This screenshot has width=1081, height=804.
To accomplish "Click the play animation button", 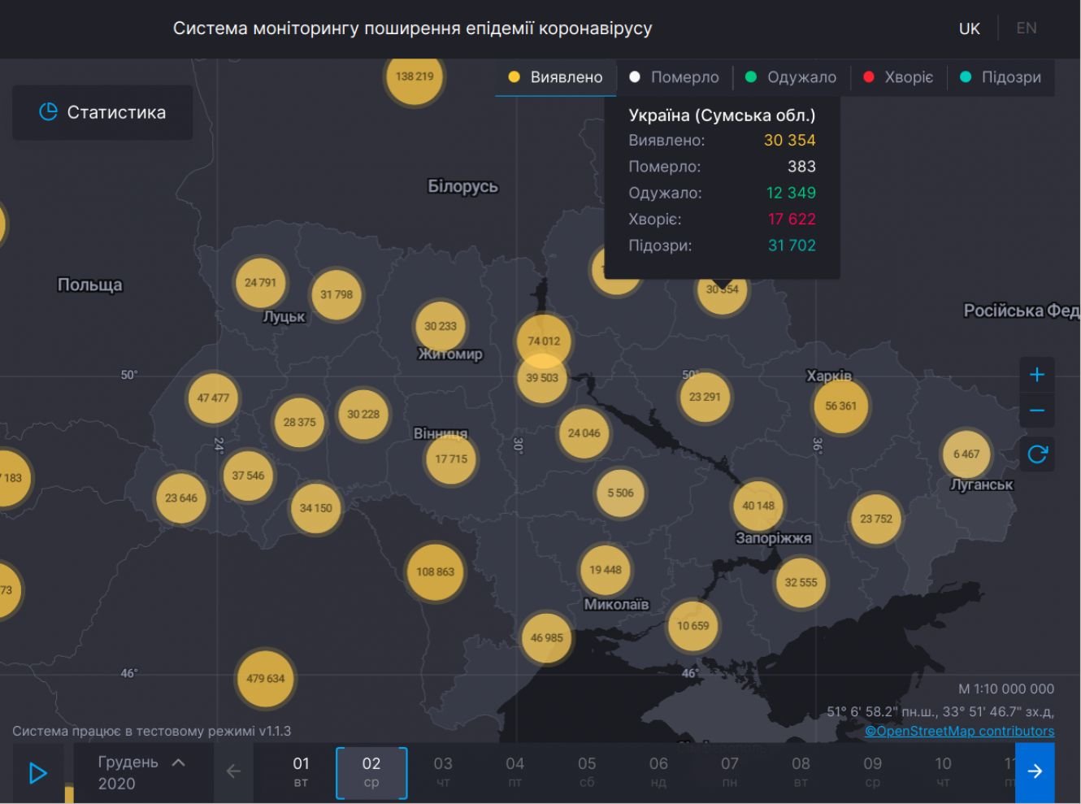I will tap(37, 772).
